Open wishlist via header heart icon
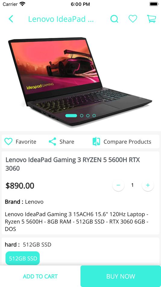Screen dimensions: 161x287 pyautogui.click(x=133, y=19)
